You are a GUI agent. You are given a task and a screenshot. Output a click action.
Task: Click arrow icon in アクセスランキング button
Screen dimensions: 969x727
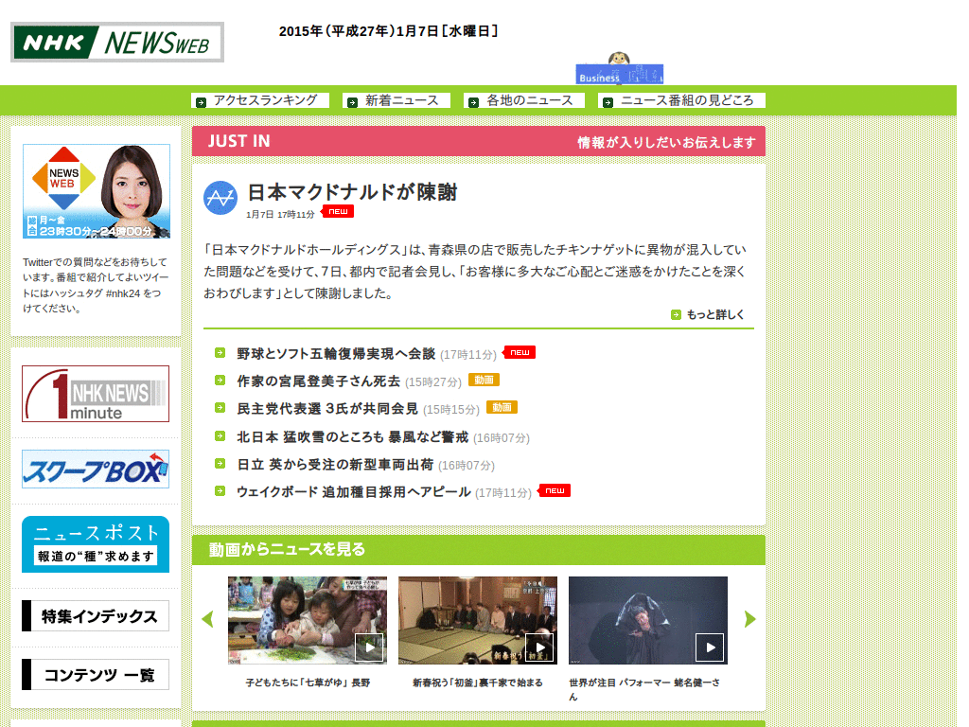pos(201,102)
